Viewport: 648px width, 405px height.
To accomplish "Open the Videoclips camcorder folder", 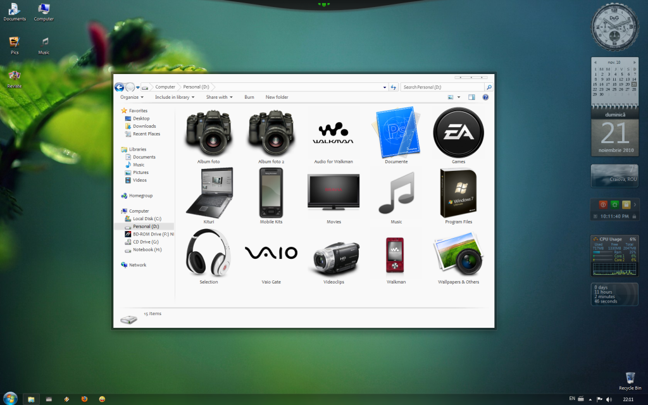I will pyautogui.click(x=334, y=258).
